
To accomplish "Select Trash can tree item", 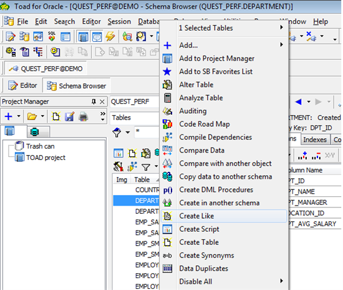I will click(41, 146).
